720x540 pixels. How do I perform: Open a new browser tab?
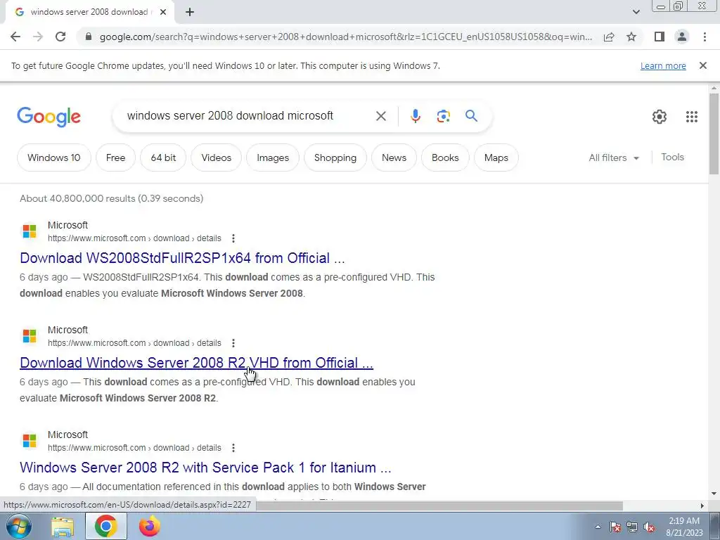coord(190,12)
